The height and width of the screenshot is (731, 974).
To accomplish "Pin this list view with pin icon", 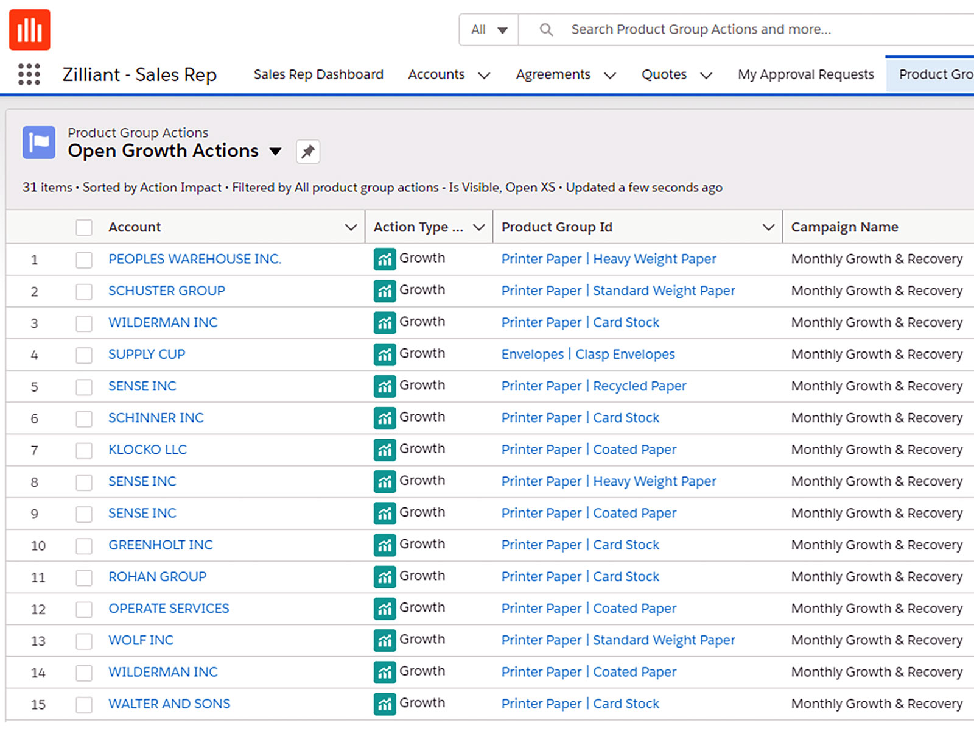I will pyautogui.click(x=308, y=151).
